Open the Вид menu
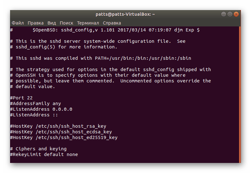Viewport: 251px width, 173px height. tap(52, 23)
